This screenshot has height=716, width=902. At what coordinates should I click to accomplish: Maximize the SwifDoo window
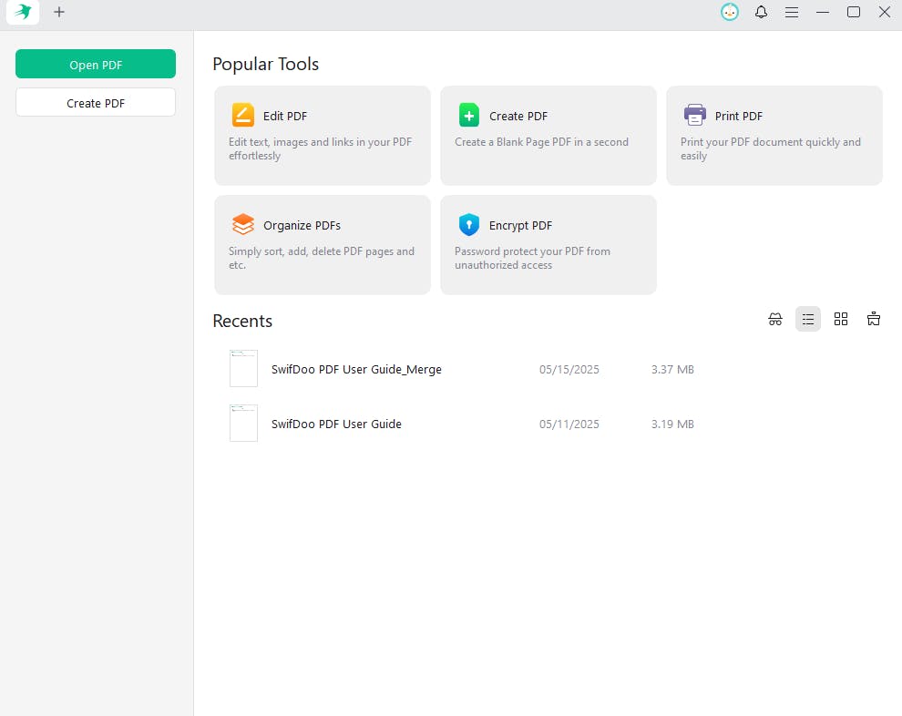pyautogui.click(x=854, y=12)
